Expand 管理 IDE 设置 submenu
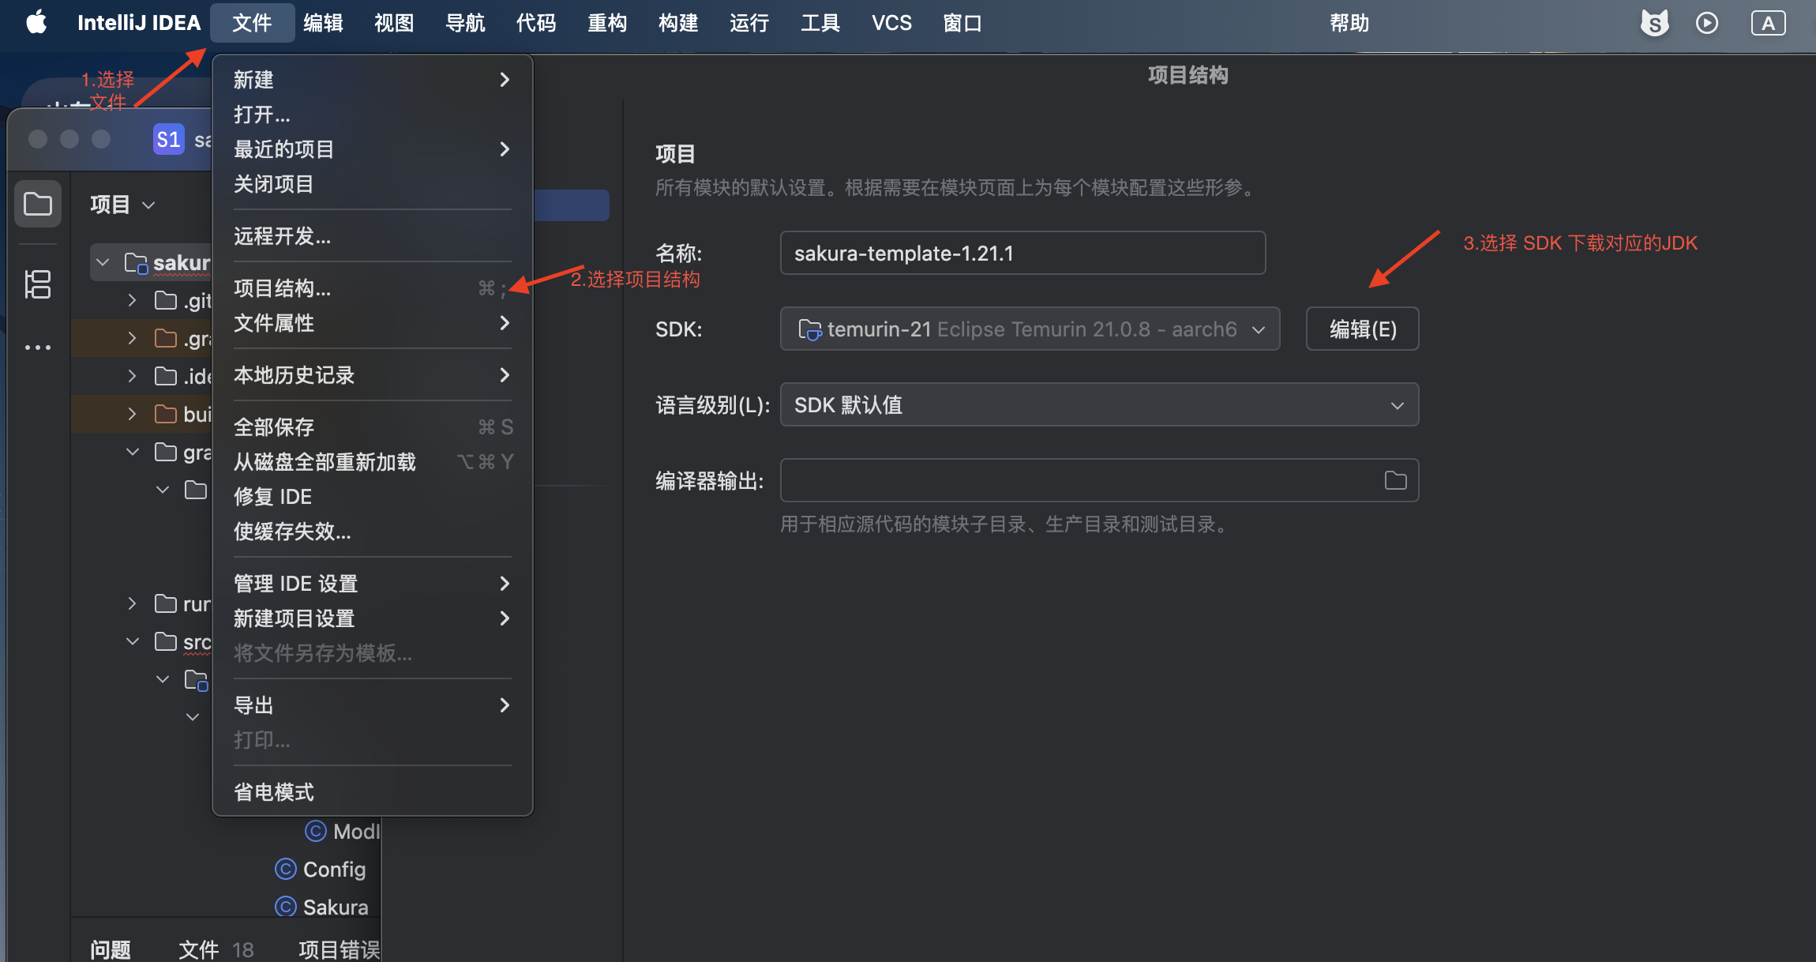This screenshot has height=962, width=1816. [373, 584]
